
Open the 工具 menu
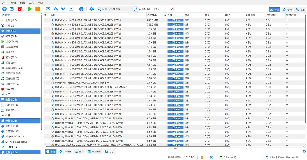pos(31,2)
